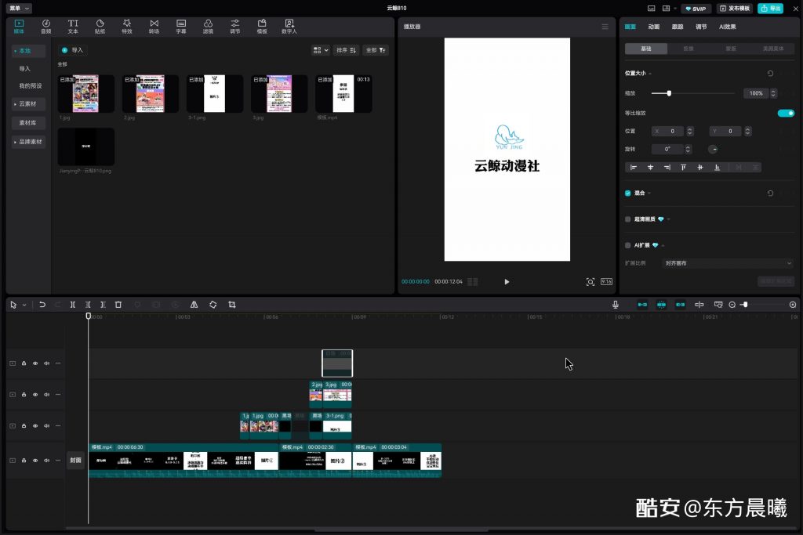Align the clip to the top edge

(x=683, y=168)
